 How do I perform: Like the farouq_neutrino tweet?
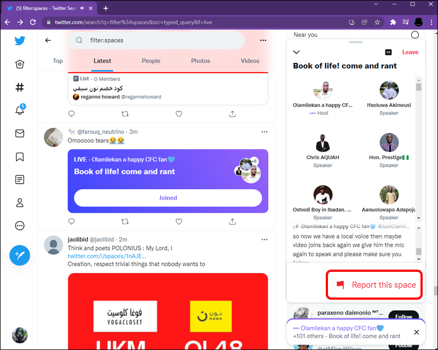[179, 221]
